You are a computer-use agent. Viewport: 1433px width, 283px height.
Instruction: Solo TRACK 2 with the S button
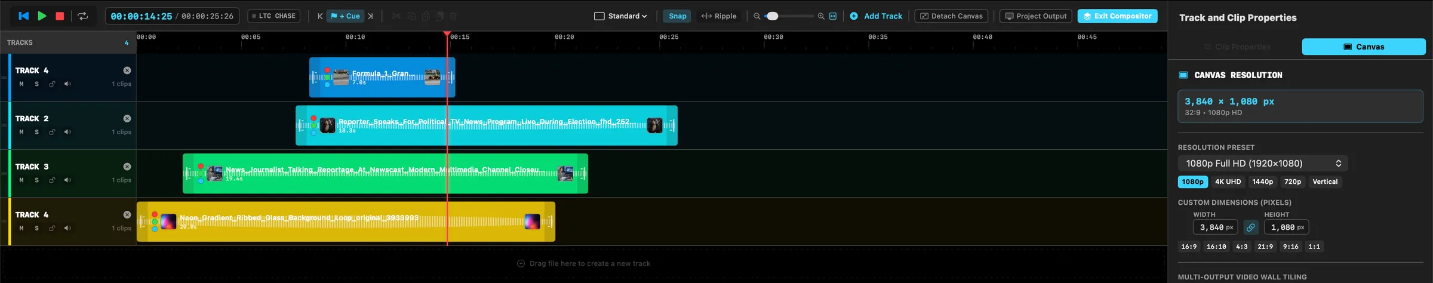click(x=36, y=132)
